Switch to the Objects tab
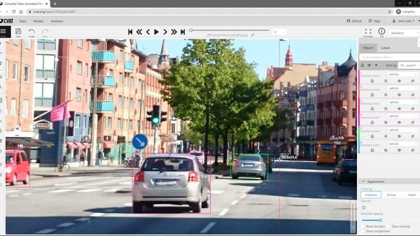Viewport: 420px width, 236px height. 368,48
